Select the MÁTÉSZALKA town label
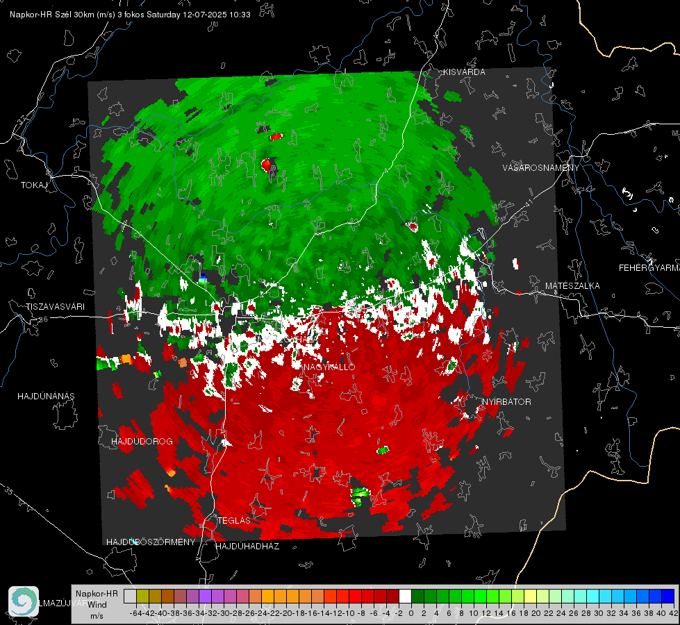Screen dimensions: 680x625 point(572,286)
